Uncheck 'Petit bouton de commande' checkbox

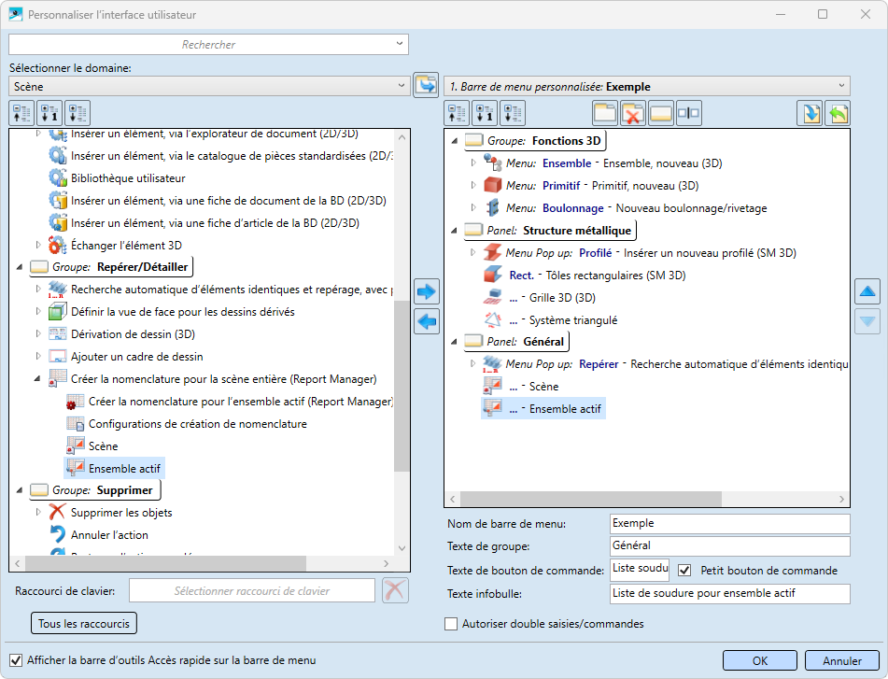[x=684, y=571]
